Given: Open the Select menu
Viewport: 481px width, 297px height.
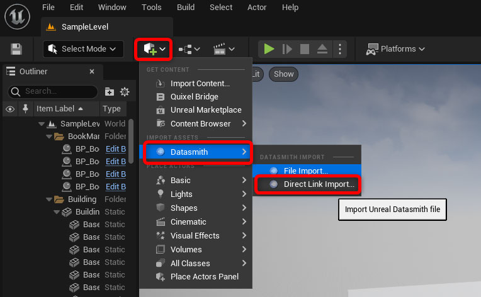Looking at the screenshot, I should (221, 8).
